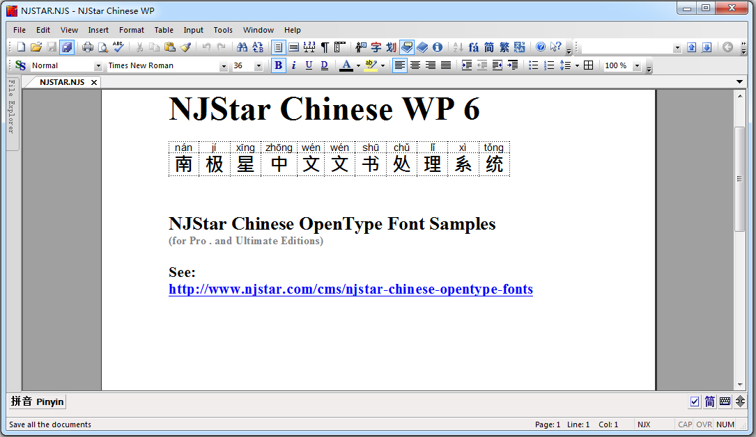Screen dimensions: 756x437
Task: Expand the 100 % zoom dropdown
Action: (x=637, y=66)
